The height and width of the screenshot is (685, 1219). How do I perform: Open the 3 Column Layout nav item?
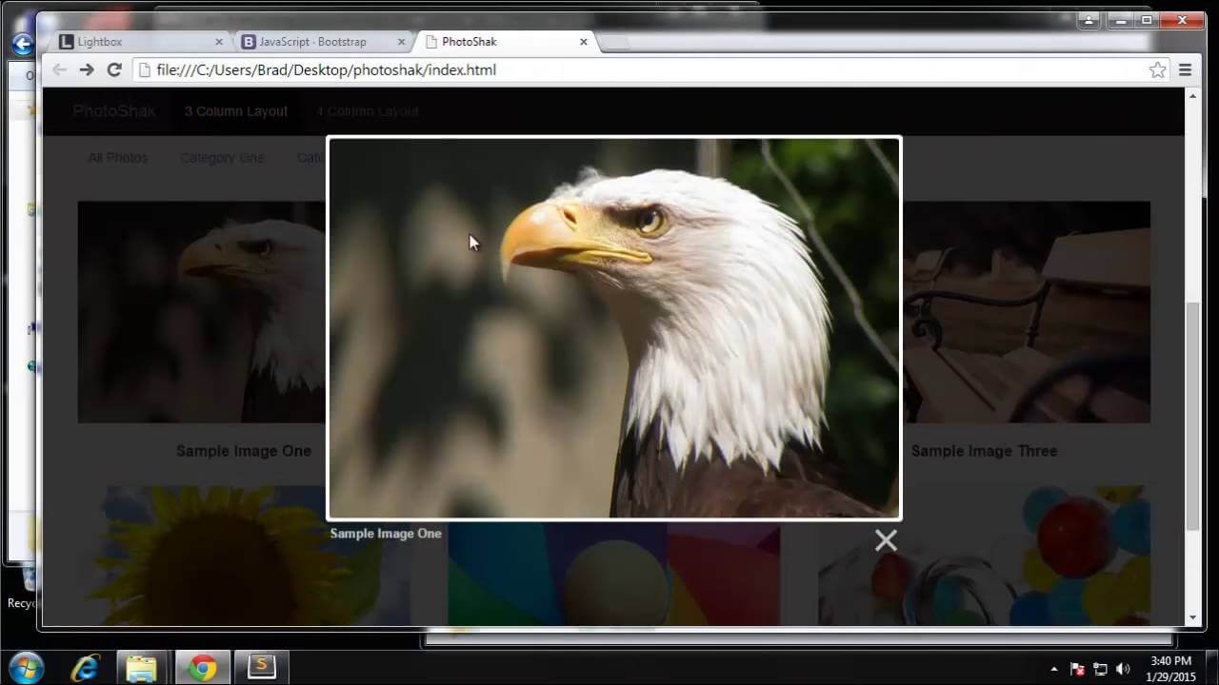point(236,111)
